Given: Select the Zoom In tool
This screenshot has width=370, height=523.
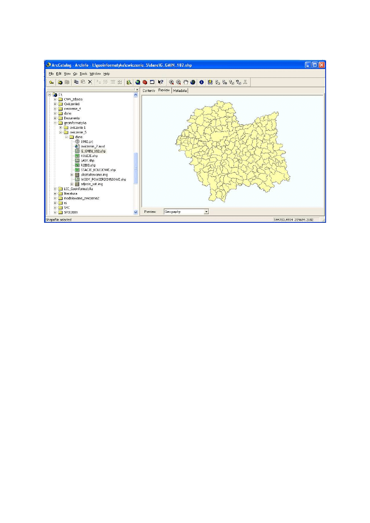Looking at the screenshot, I should [171, 82].
